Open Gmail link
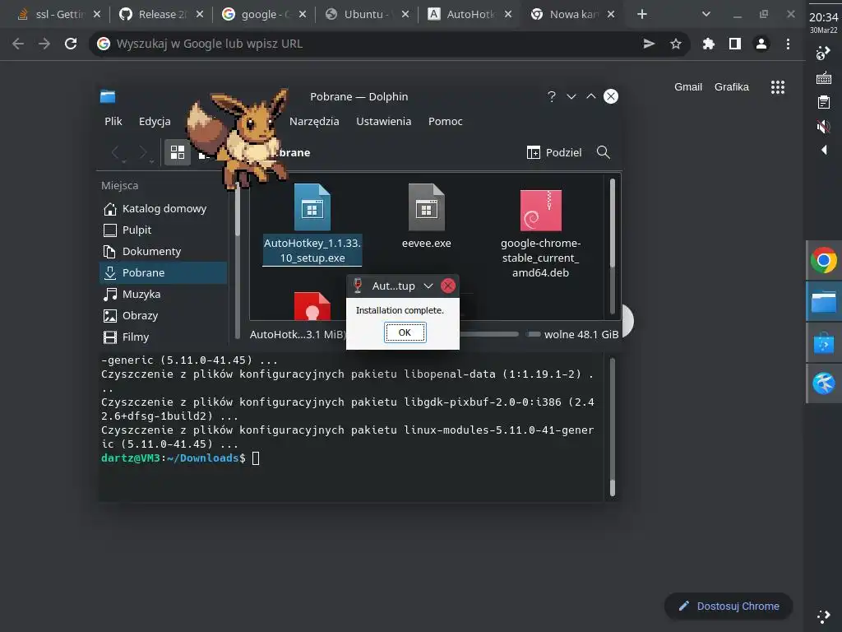Screen dimensions: 842x632 pyautogui.click(x=688, y=87)
